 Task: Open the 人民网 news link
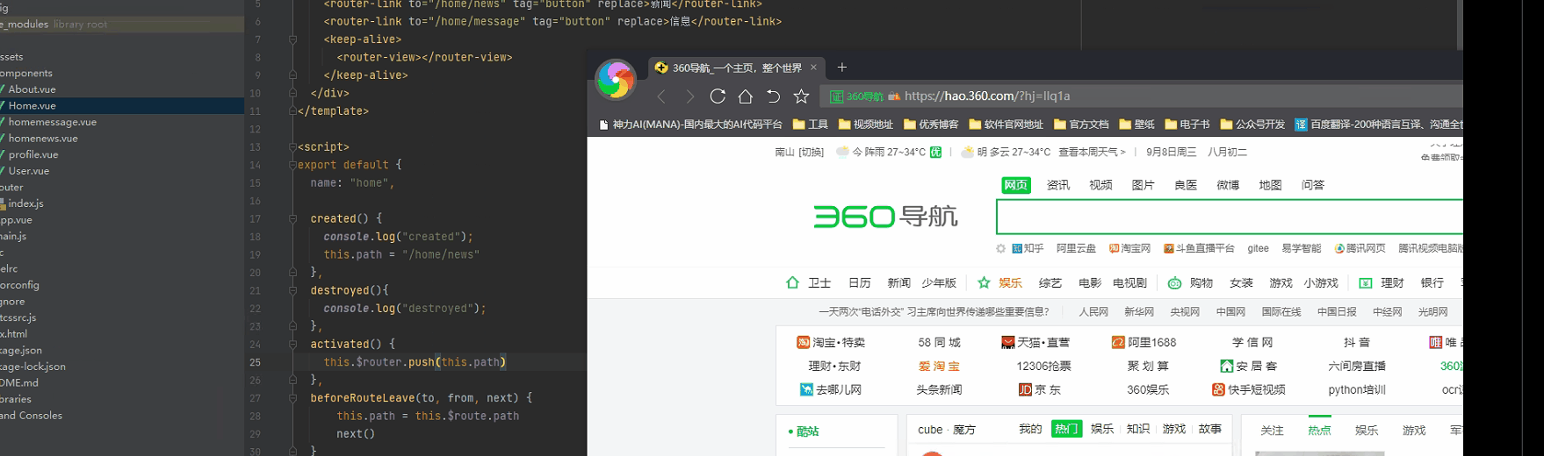(1093, 311)
